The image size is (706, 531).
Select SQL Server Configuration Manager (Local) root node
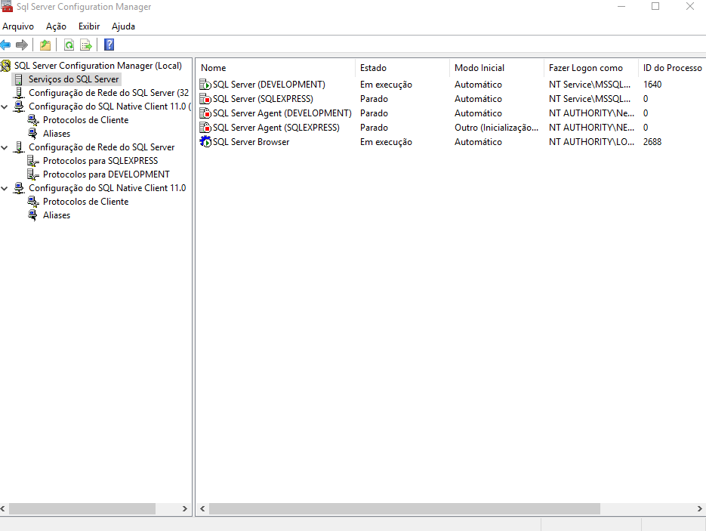97,66
